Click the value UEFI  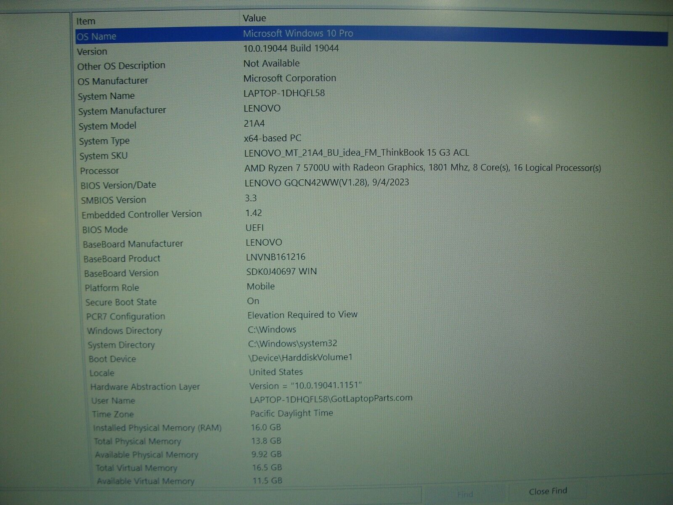[x=255, y=228]
